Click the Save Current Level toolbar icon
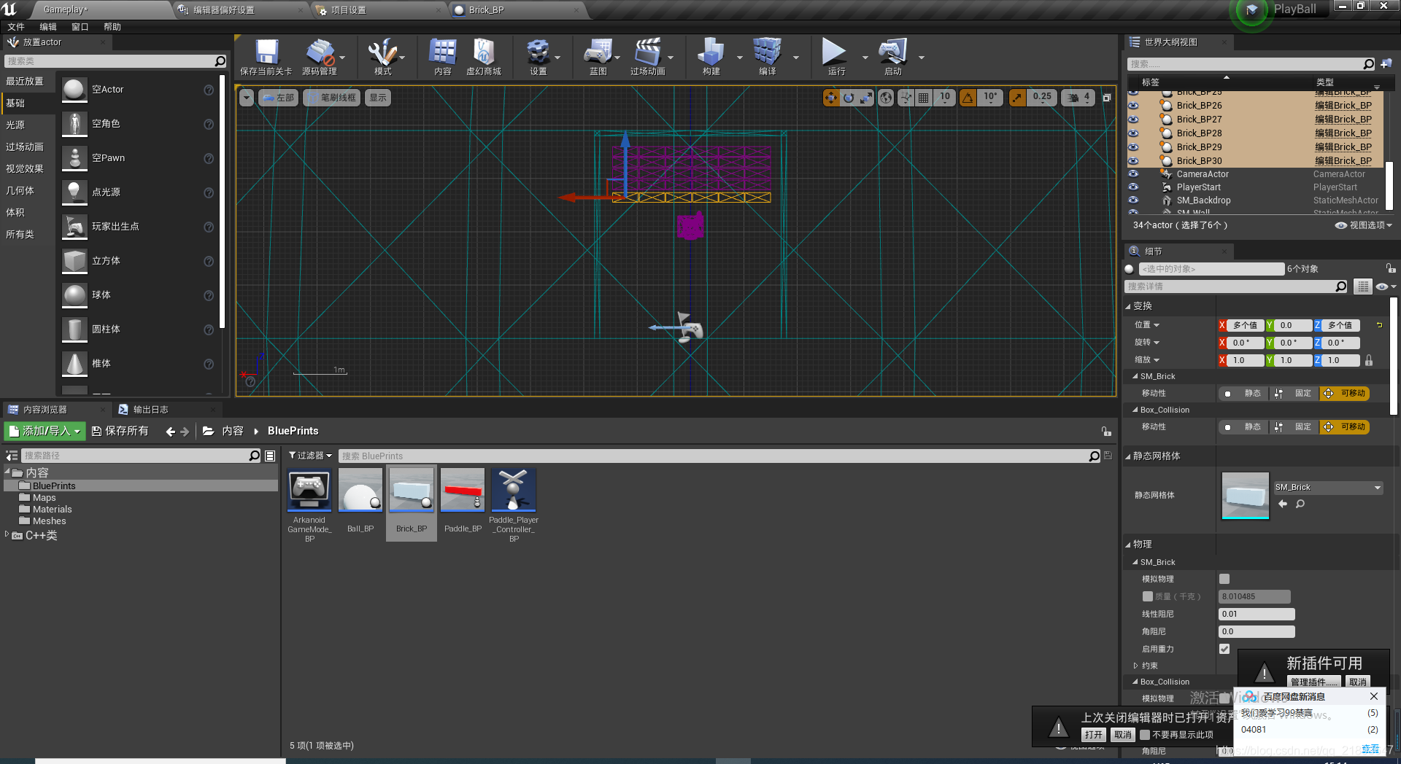Viewport: 1401px width, 764px height. coord(266,57)
